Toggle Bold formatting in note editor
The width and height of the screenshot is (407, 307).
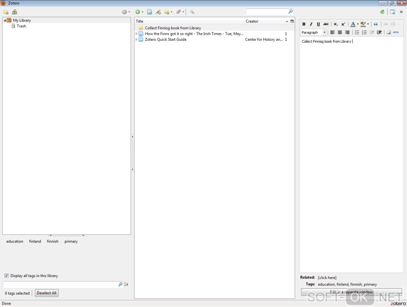tap(304, 24)
